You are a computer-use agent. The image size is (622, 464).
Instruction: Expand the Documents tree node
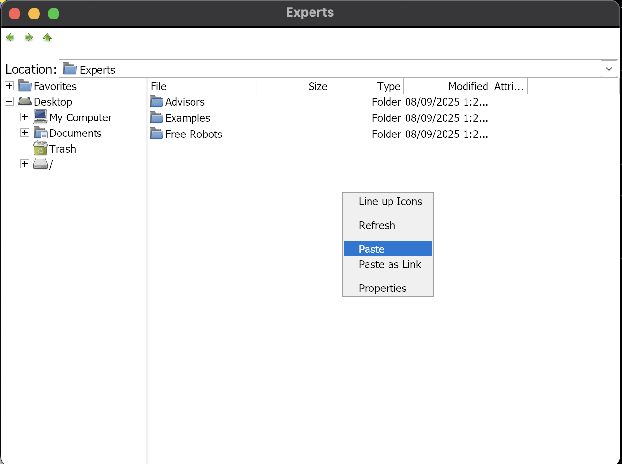[x=25, y=133]
